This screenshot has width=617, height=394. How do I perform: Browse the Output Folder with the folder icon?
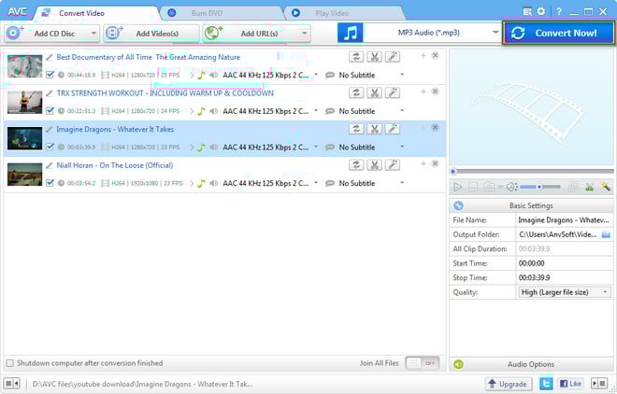pyautogui.click(x=606, y=235)
